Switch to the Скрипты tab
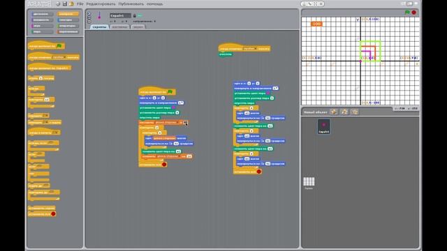447x251 pixels. [99, 27]
